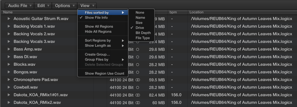
Task: Choose Hide All Regions
Action: (x=103, y=32)
